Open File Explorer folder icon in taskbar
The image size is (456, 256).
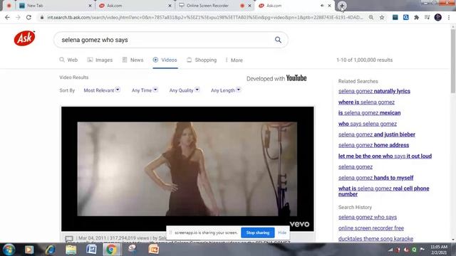point(71,250)
